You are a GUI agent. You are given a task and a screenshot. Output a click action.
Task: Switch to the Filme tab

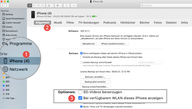pos(70,23)
